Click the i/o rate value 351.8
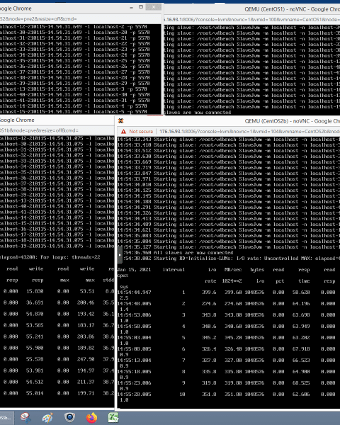Image resolution: width=340 pixels, height=425 pixels. point(209,394)
